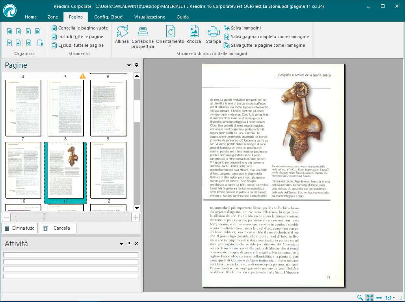
Task: Open the Config. Cloud tab
Action: pos(108,17)
